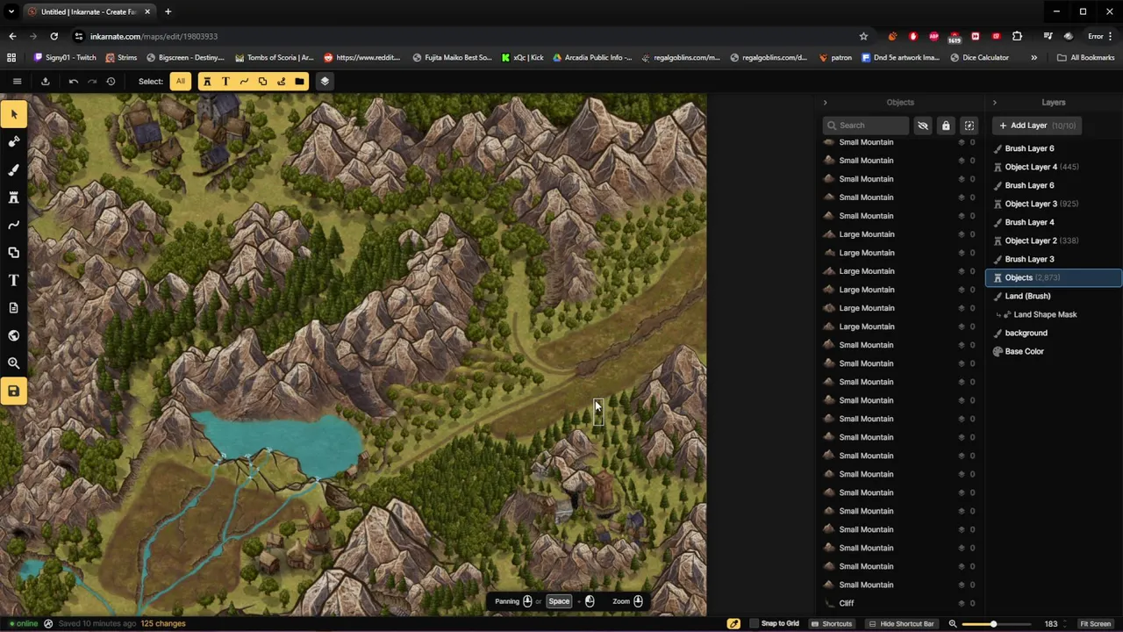Filter selection to objects only
The image size is (1123, 632).
tap(207, 81)
